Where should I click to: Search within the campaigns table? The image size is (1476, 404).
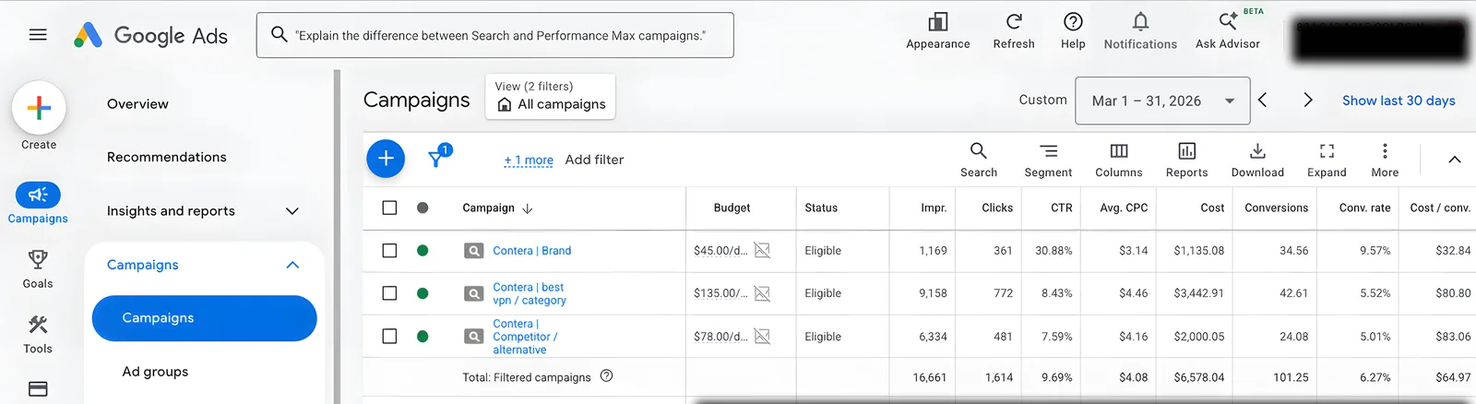pyautogui.click(x=979, y=160)
